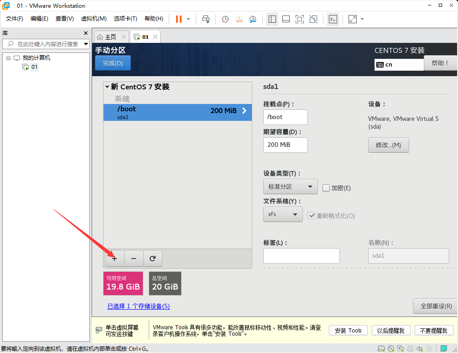Click the 名称(N) sda1 name field
This screenshot has width=458, height=353.
(x=408, y=256)
